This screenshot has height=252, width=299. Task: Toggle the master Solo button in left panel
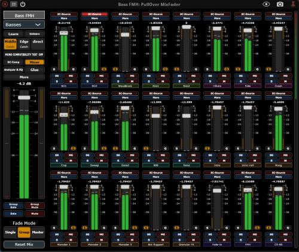point(13,214)
